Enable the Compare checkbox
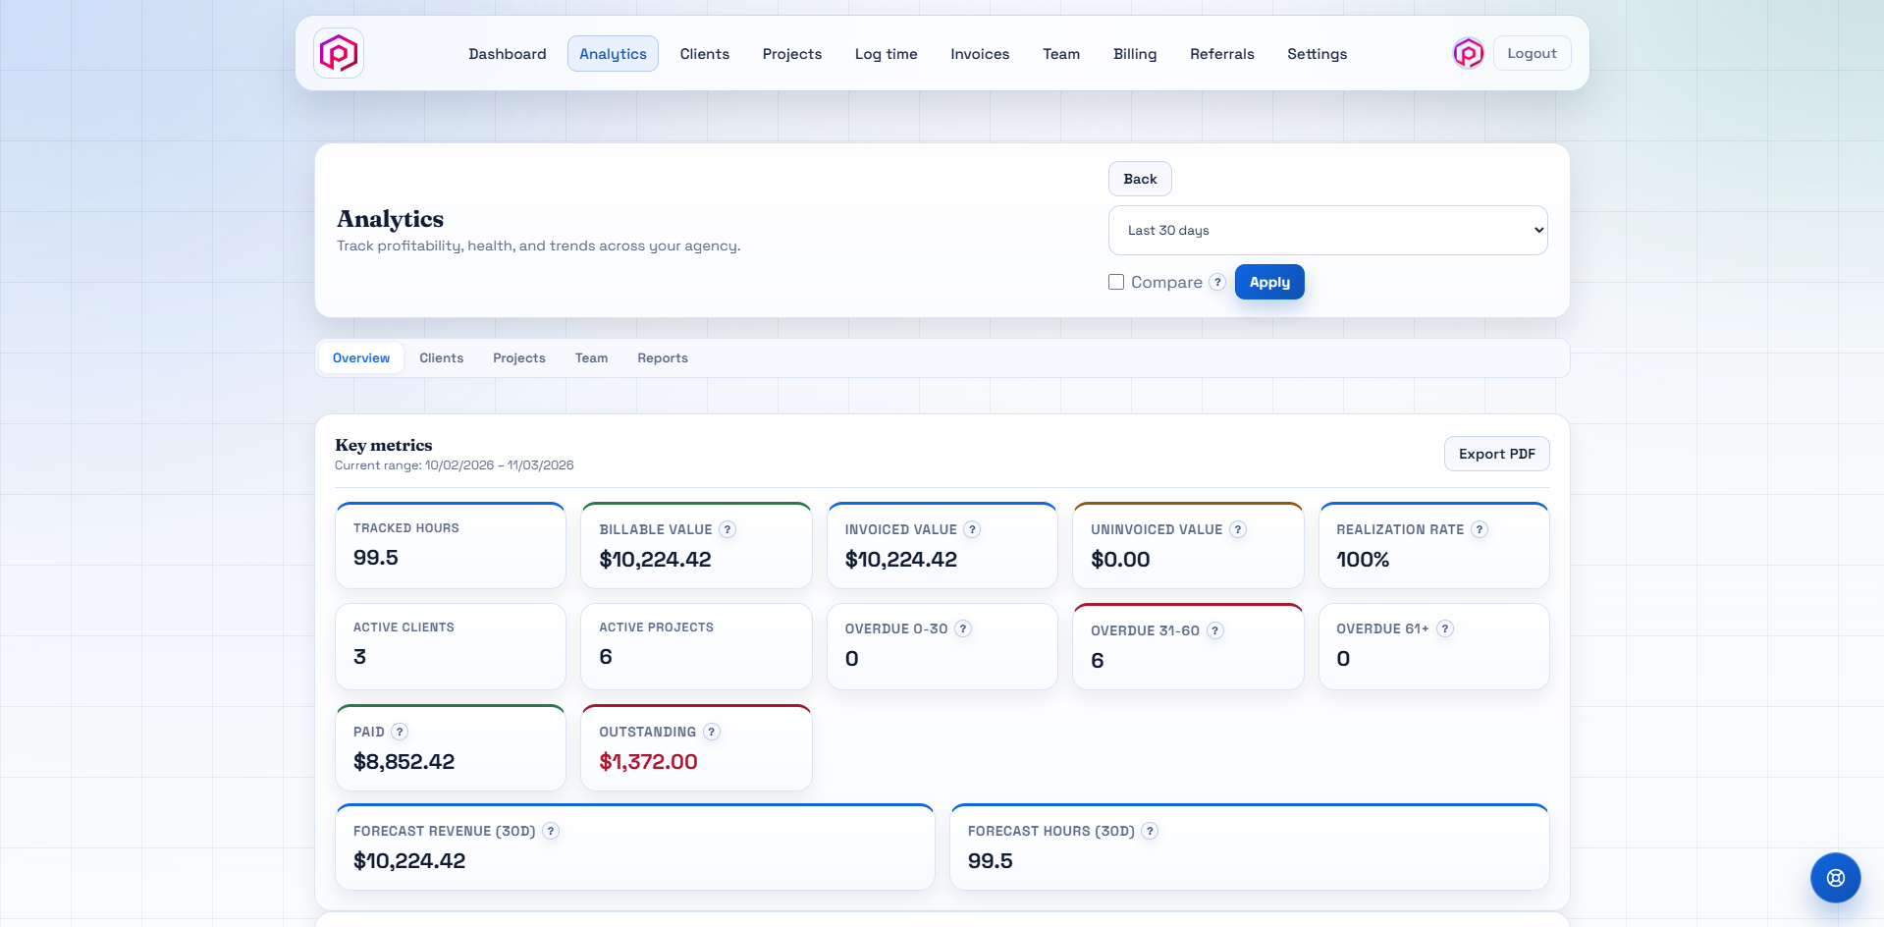Screen dimensions: 1884x927 click(1115, 282)
